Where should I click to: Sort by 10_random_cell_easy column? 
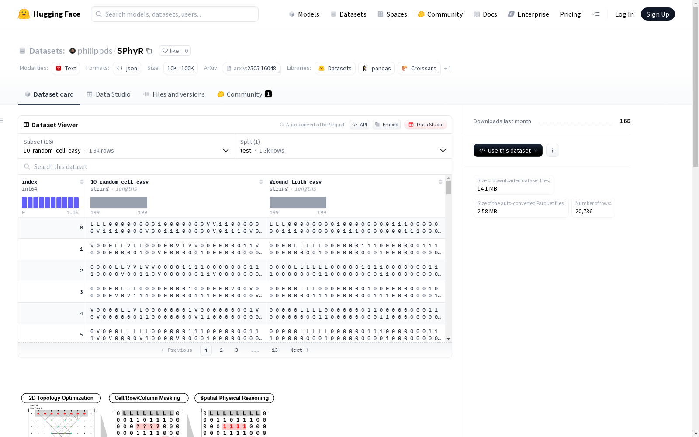click(x=261, y=182)
